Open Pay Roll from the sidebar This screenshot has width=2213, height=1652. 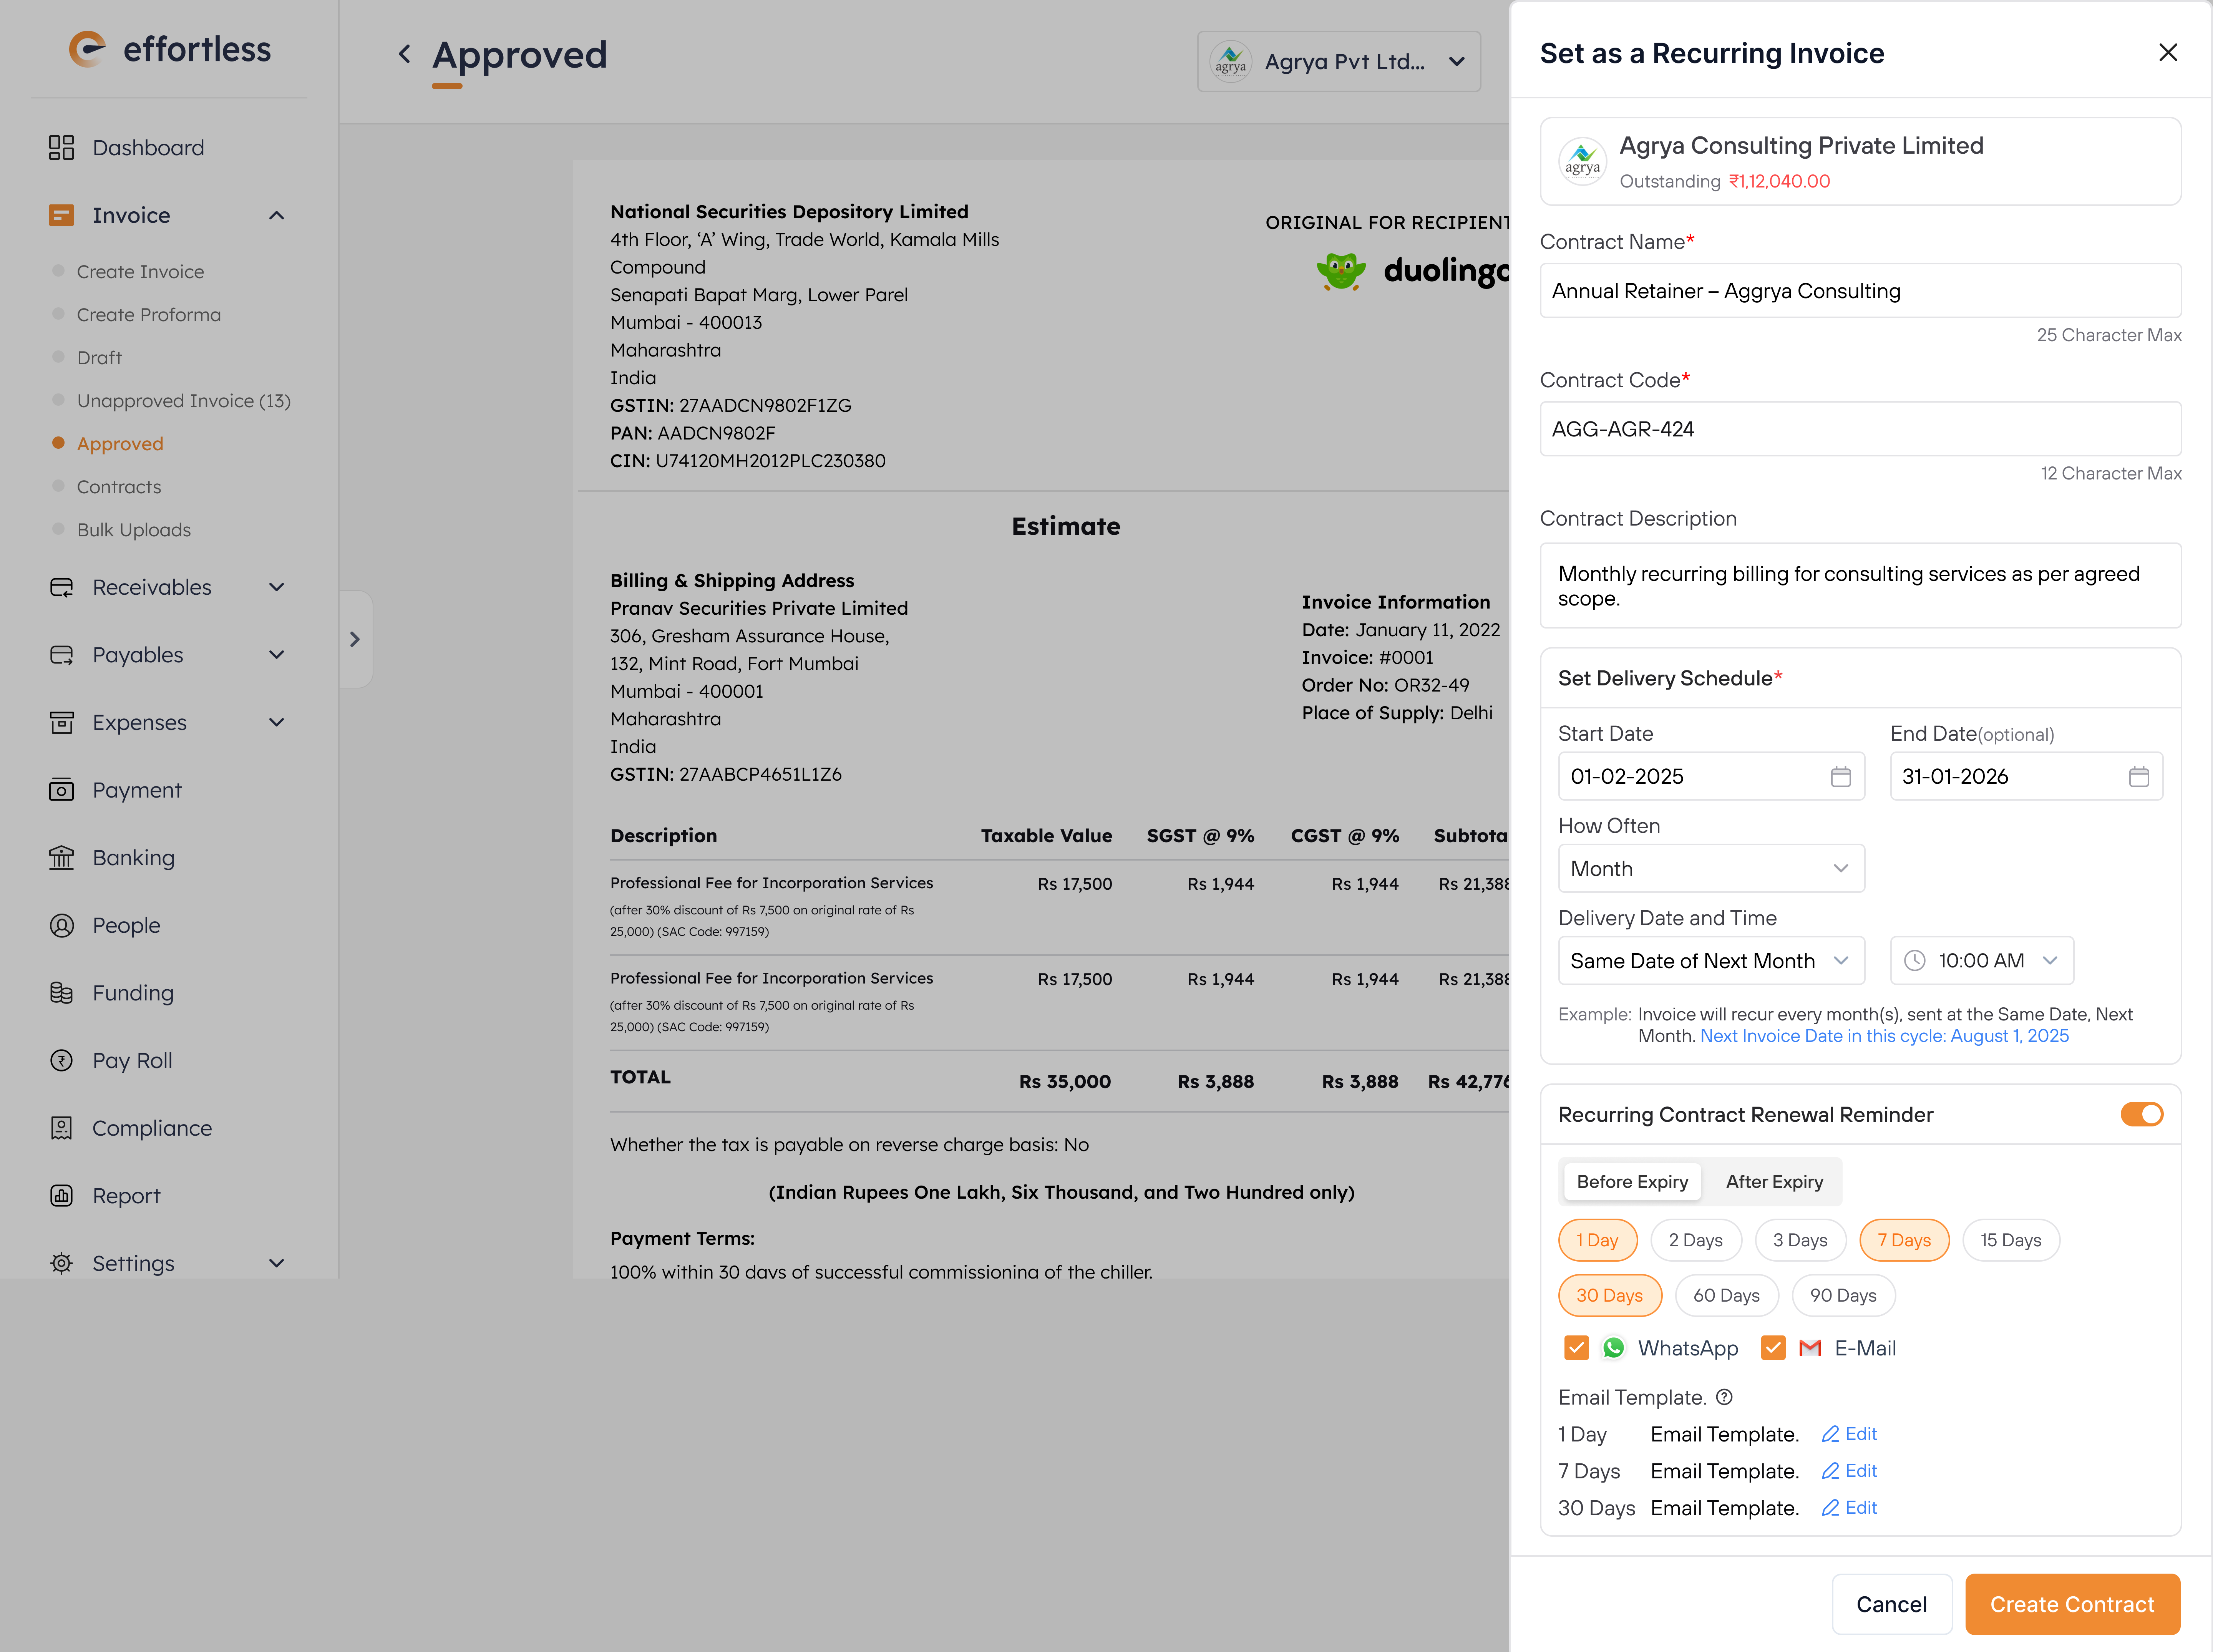[132, 1060]
